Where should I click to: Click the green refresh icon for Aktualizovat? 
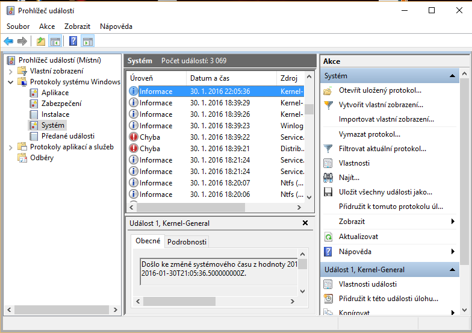(328, 237)
